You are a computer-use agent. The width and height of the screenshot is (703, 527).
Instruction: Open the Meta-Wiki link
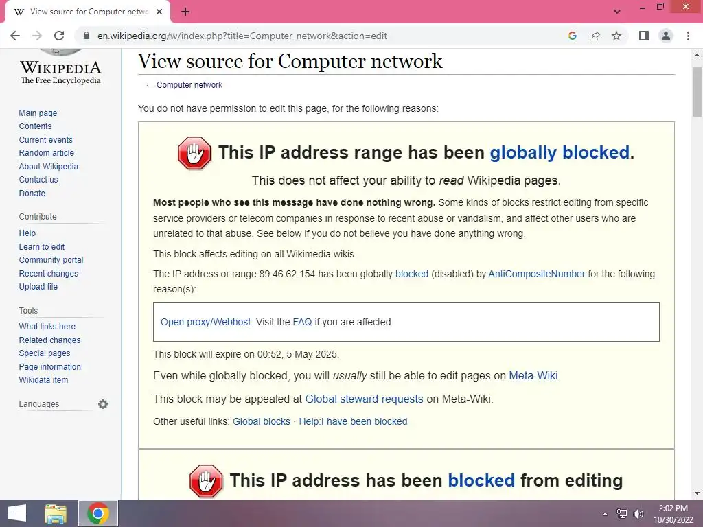(533, 375)
